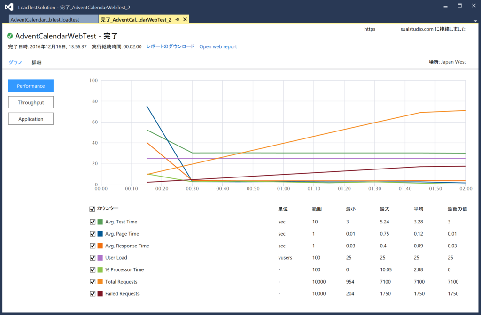Select the Failed Requests label
This screenshot has height=315, width=481.
pos(122,293)
